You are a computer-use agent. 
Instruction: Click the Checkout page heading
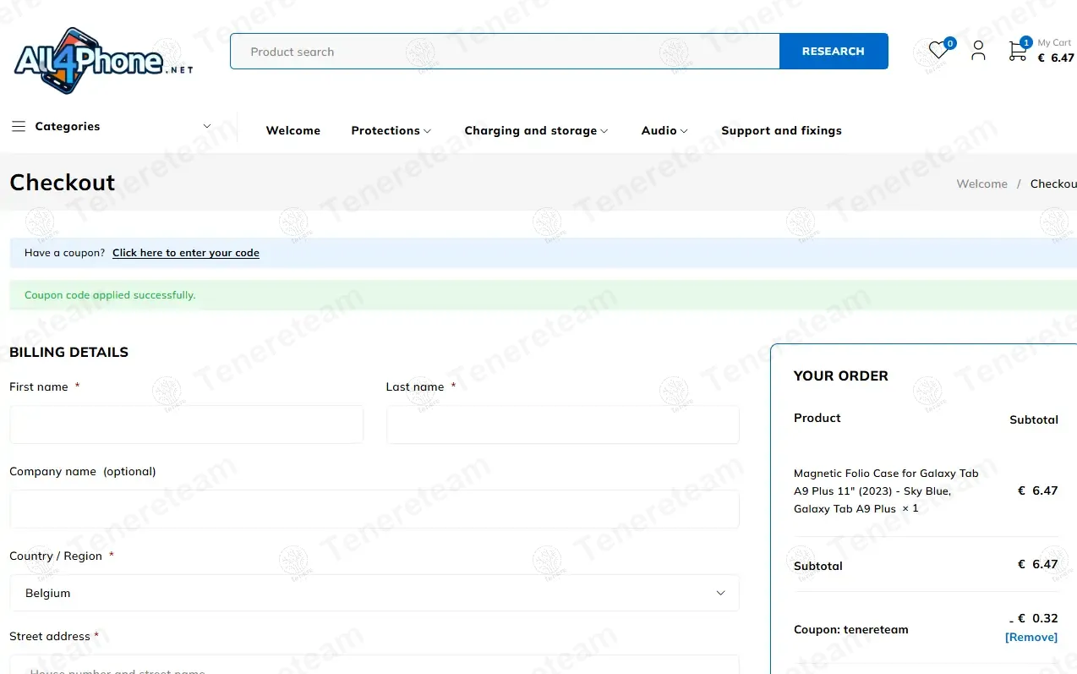pos(63,183)
